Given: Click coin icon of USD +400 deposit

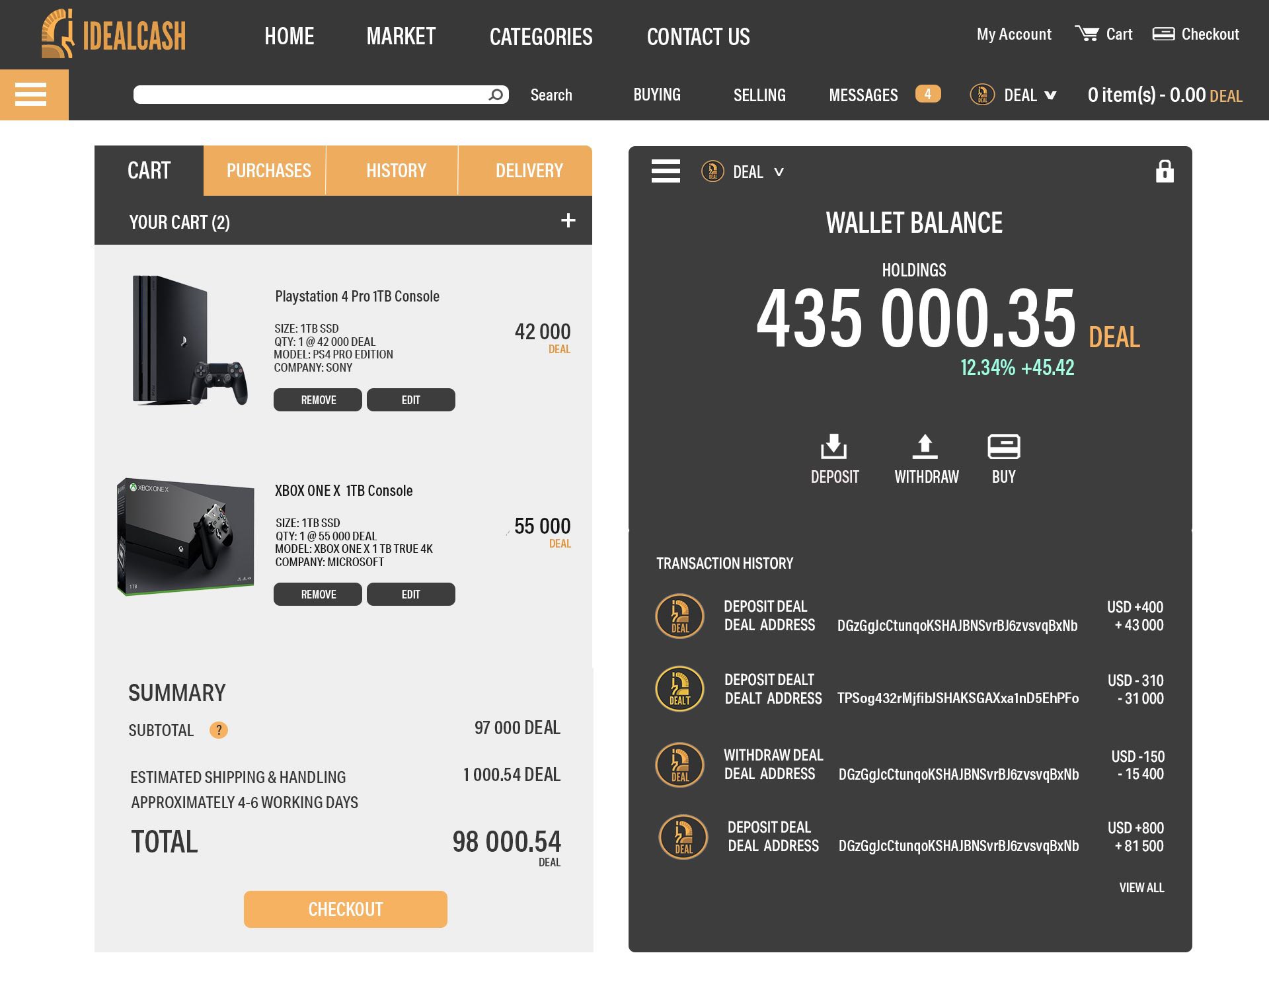Looking at the screenshot, I should point(680,616).
